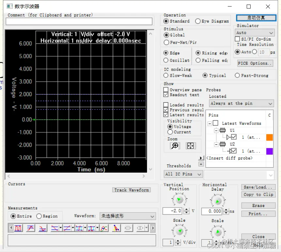Click the U2 receiver pin icon
This screenshot has width=281, height=252.
(x=229, y=151)
